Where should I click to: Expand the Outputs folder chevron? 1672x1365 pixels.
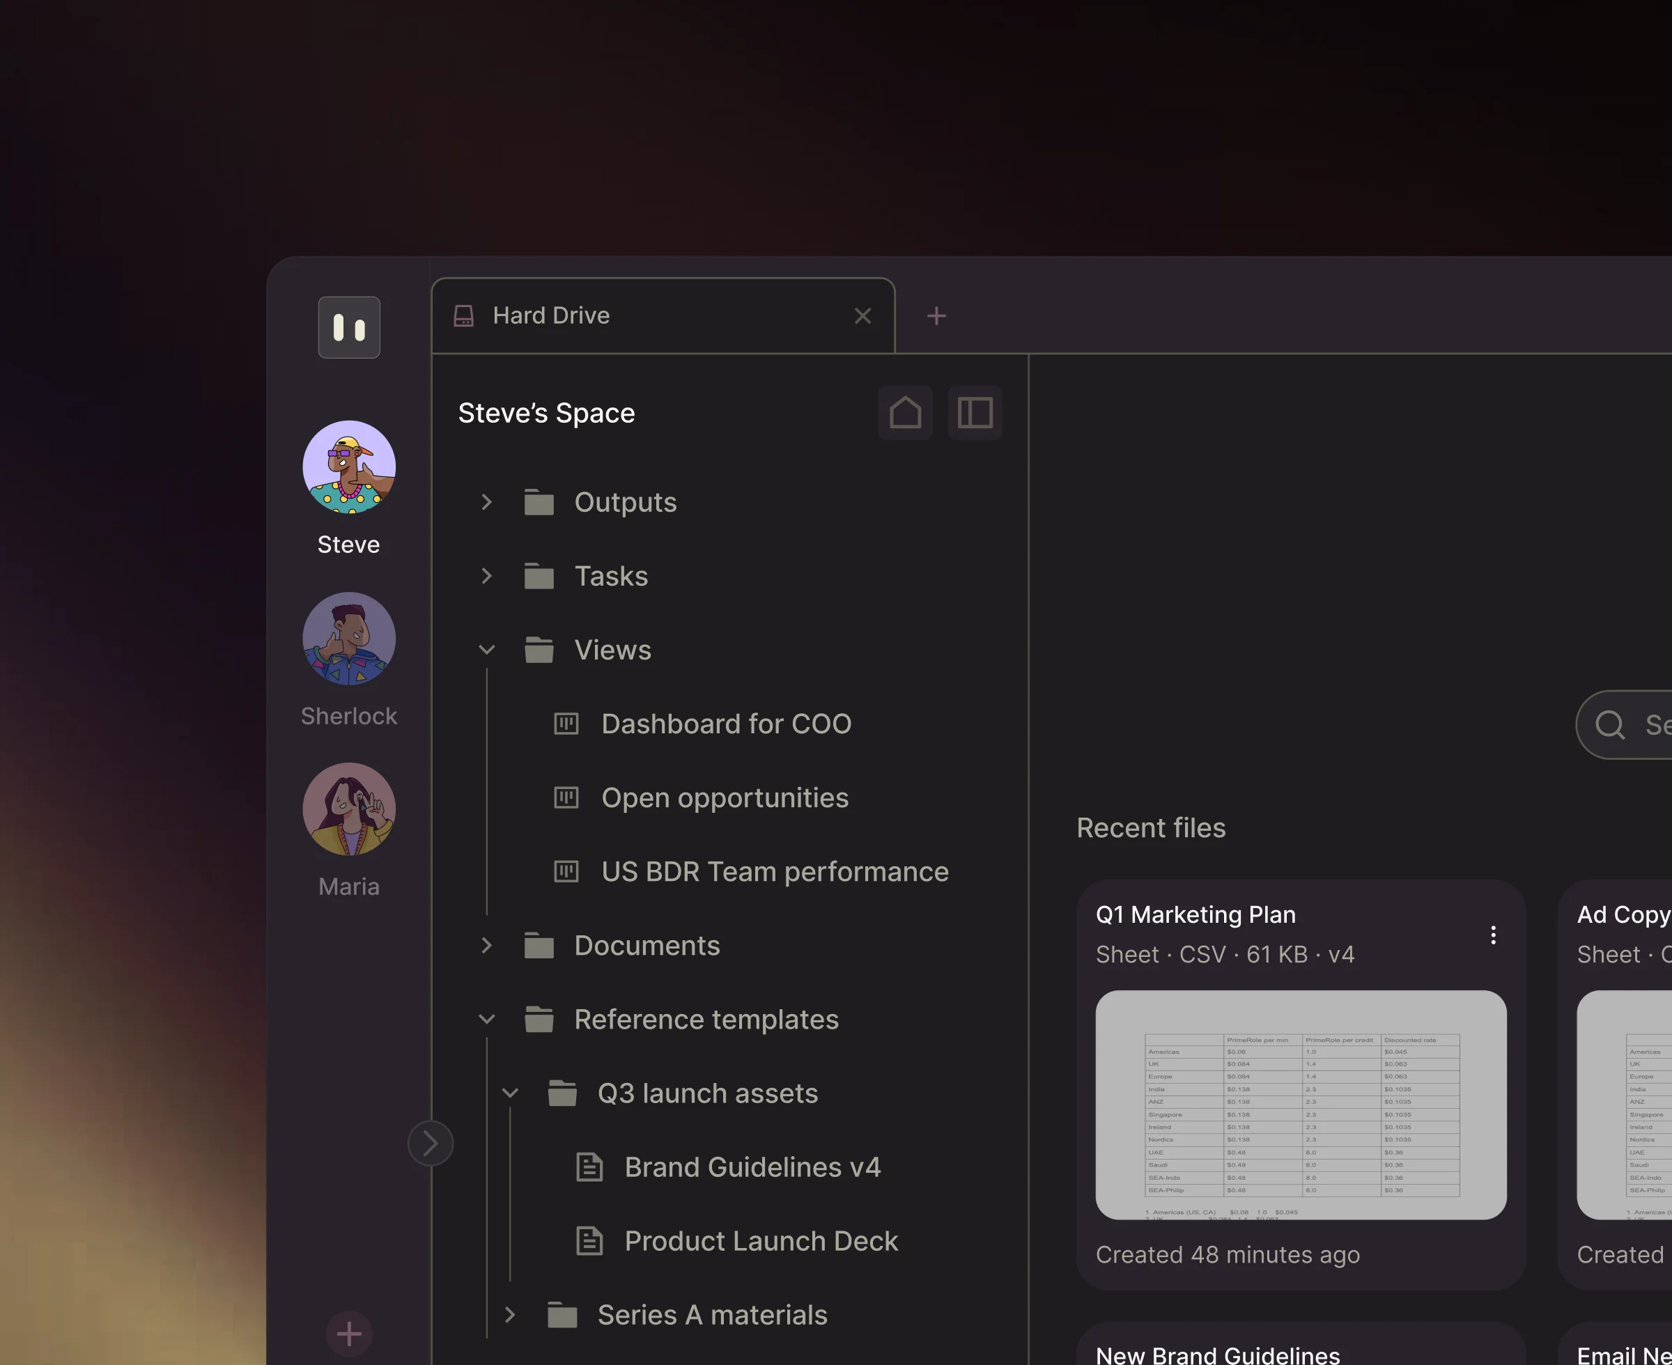coord(486,501)
